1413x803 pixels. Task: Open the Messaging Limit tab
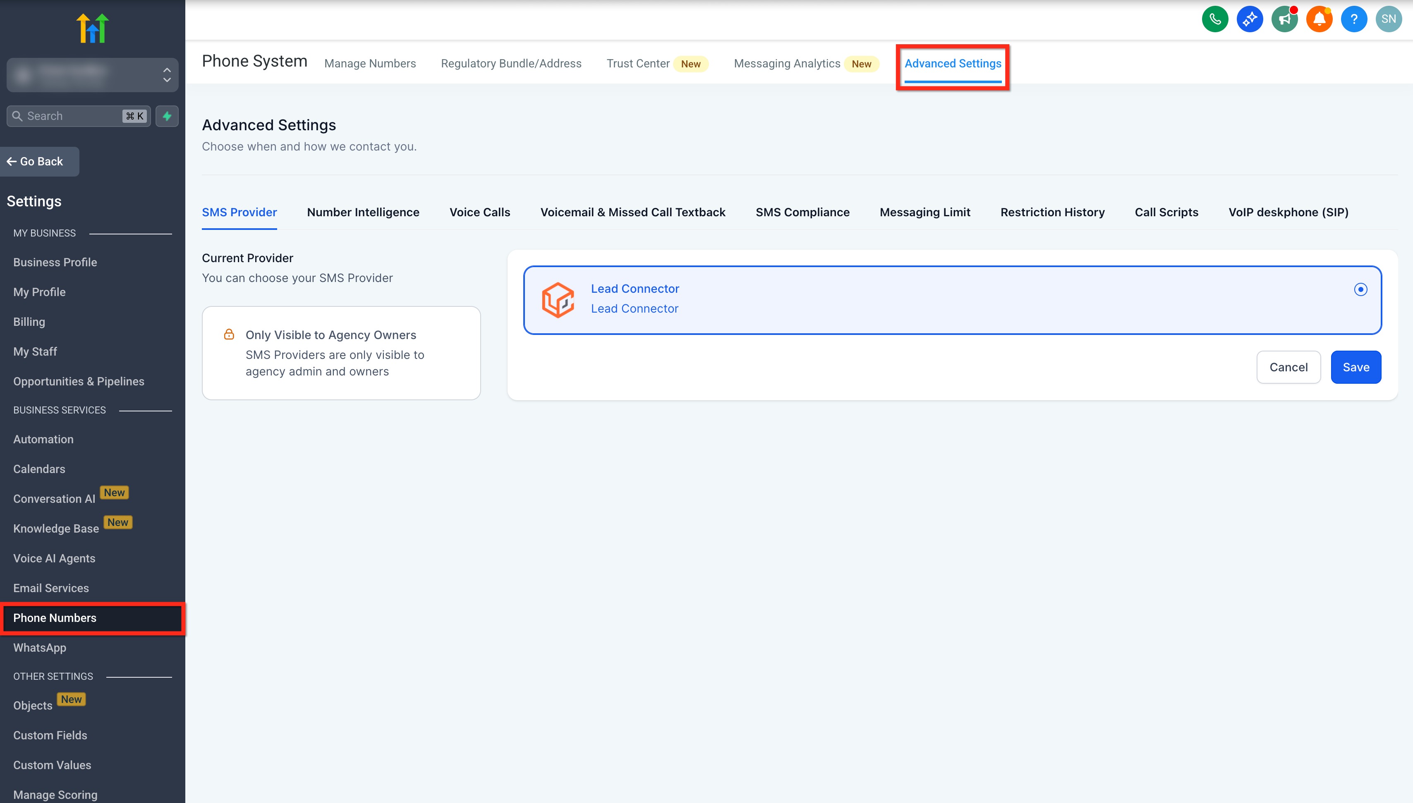(x=925, y=213)
